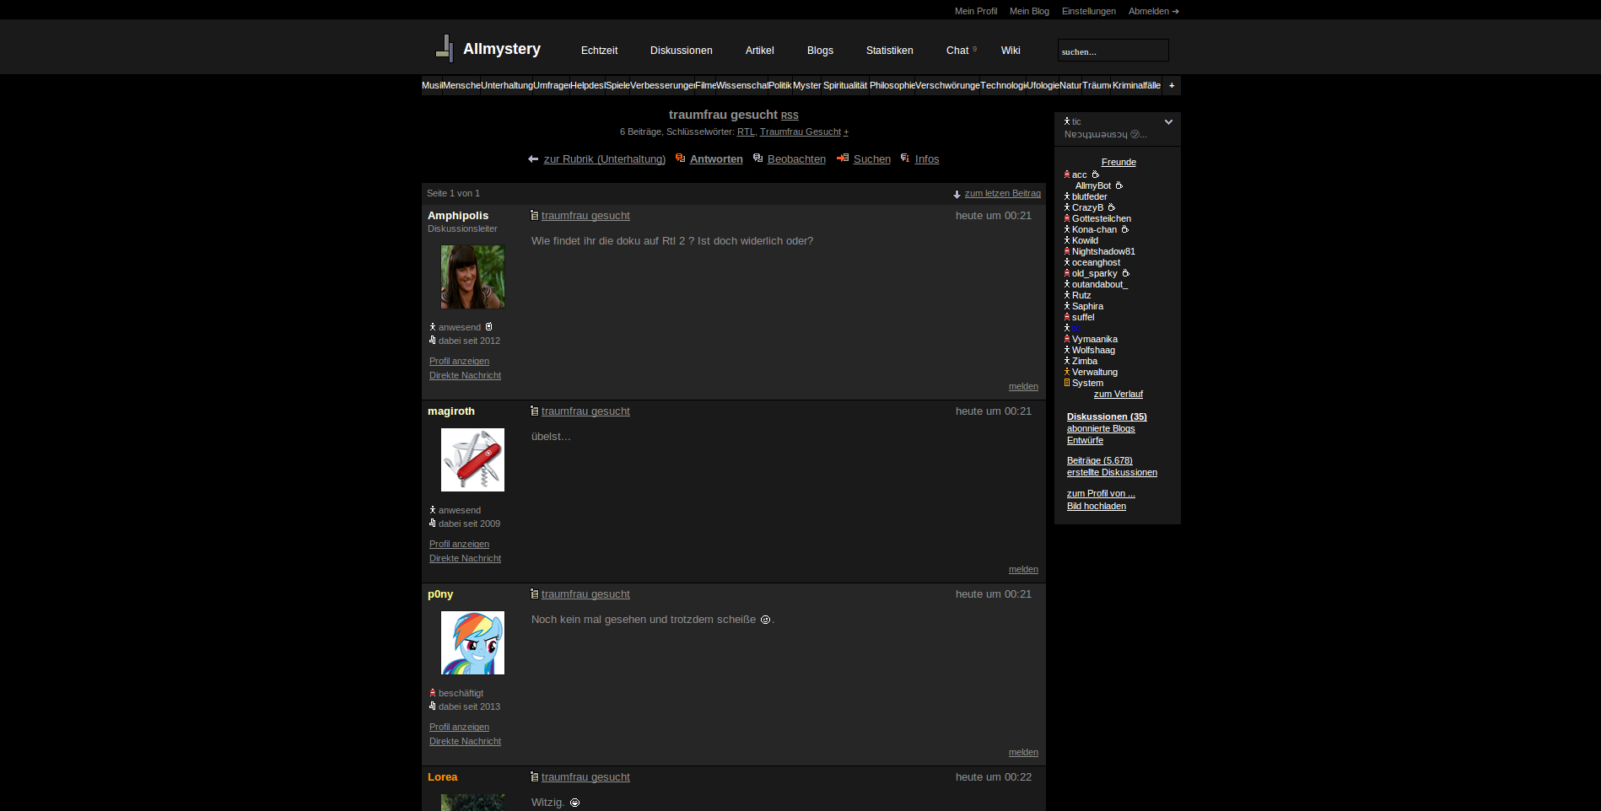The image size is (1601, 811).
Task: Click the Antworten speech bubble icon
Action: (680, 158)
